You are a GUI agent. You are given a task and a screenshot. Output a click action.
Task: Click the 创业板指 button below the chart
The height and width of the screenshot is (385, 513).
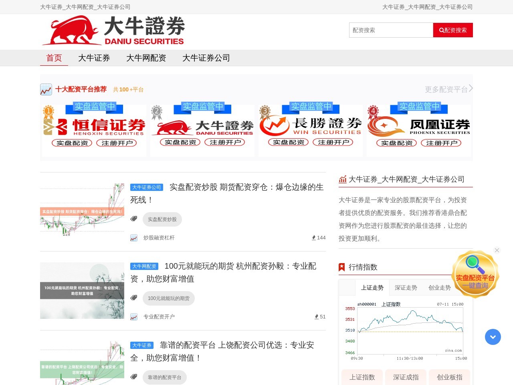[x=449, y=377]
